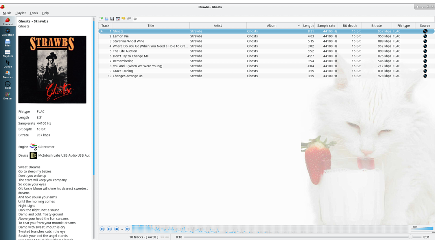Toggle repeat mode in status bar
435x244 pixels.
(163, 237)
